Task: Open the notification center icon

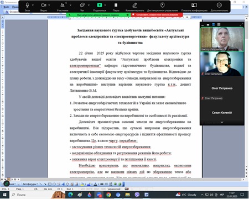Action: [242, 195]
